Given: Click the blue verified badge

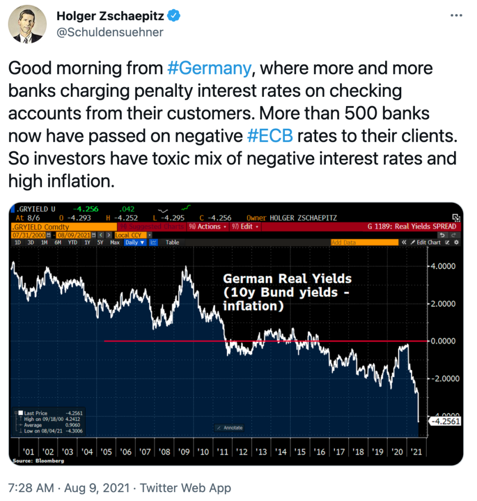Looking at the screenshot, I should (x=173, y=16).
